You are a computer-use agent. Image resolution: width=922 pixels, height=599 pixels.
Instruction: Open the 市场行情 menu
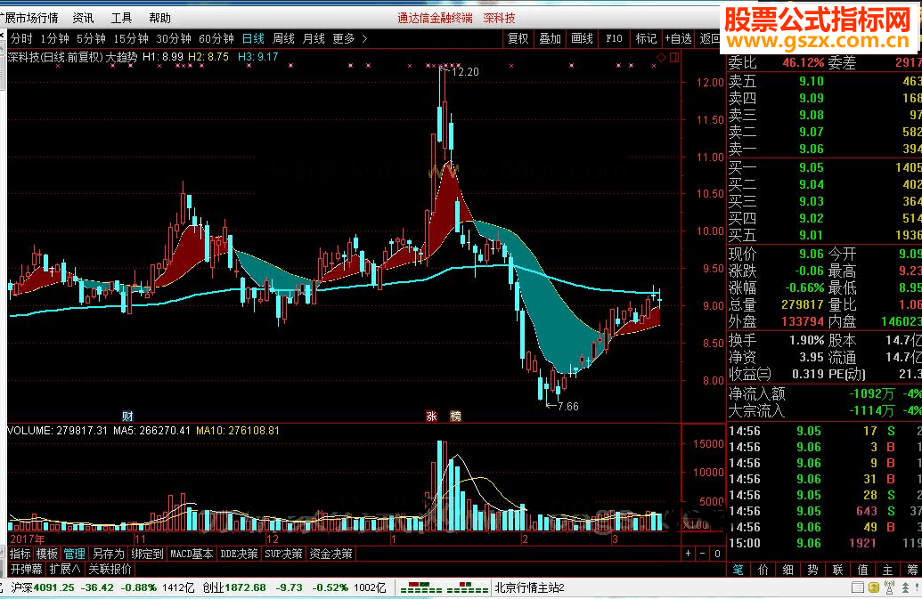[34, 18]
